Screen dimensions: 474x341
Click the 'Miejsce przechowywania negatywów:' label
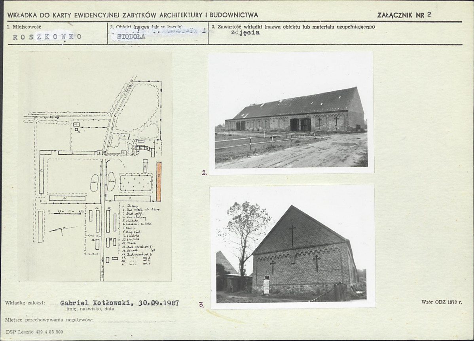[x=49, y=320]
